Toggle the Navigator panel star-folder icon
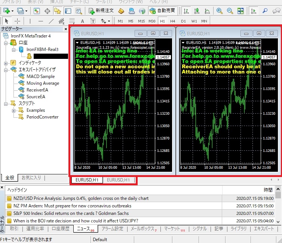The width and height of the screenshot is (282, 243). pos(58,11)
